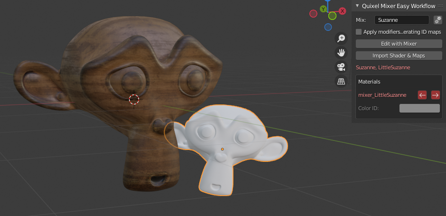This screenshot has height=216, width=446.
Task: Click the red negative X axis circle
Action: pyautogui.click(x=313, y=14)
